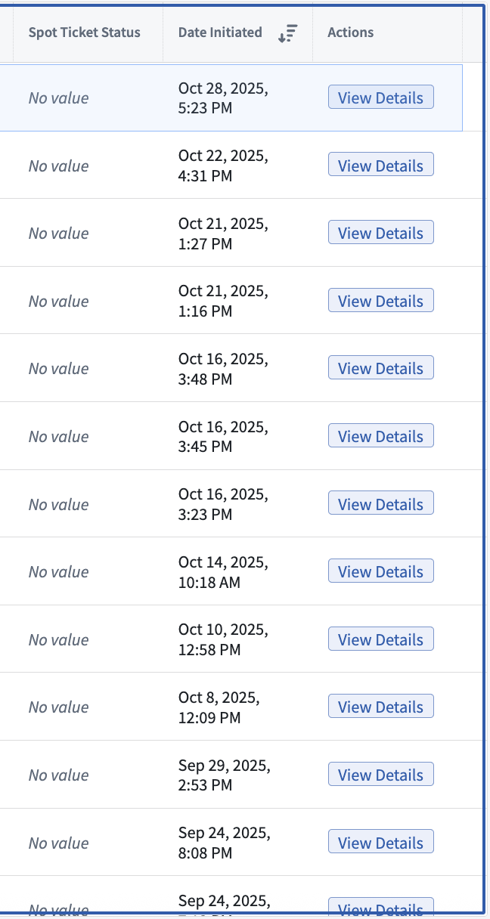Show details for Oct 16, 3:23 PM row
490x919 pixels.
coord(380,504)
